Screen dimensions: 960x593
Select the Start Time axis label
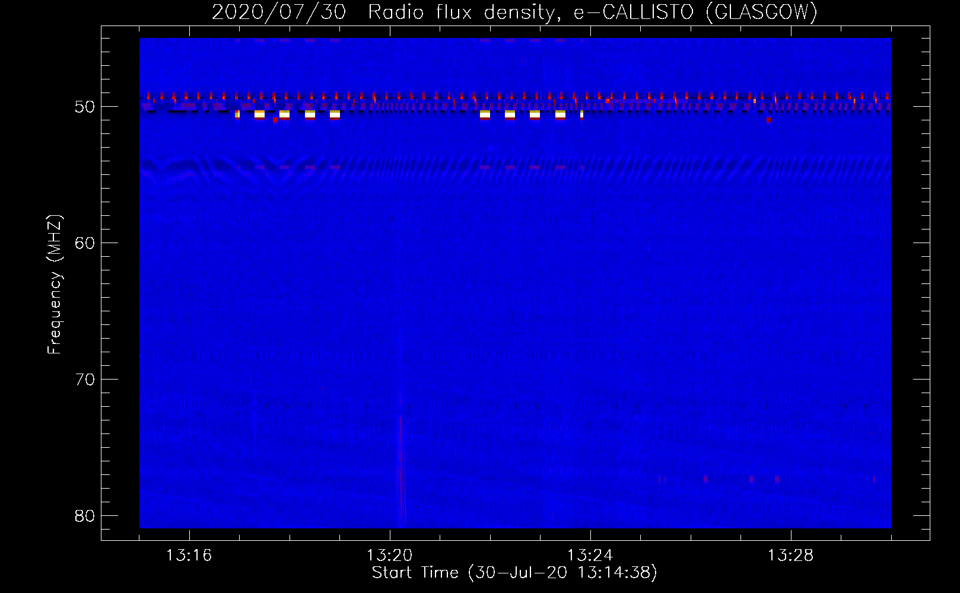(514, 573)
